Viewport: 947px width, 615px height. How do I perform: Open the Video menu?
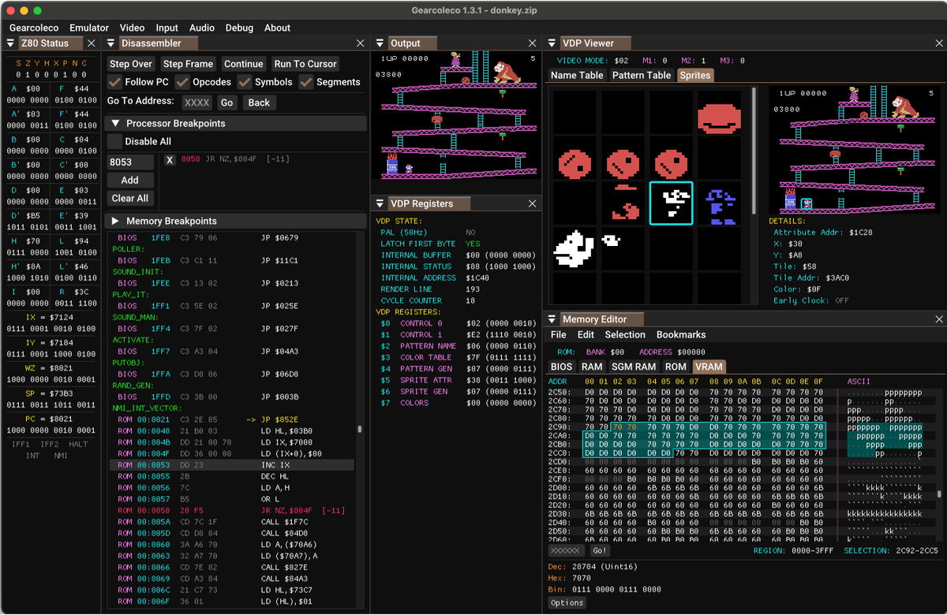[132, 28]
